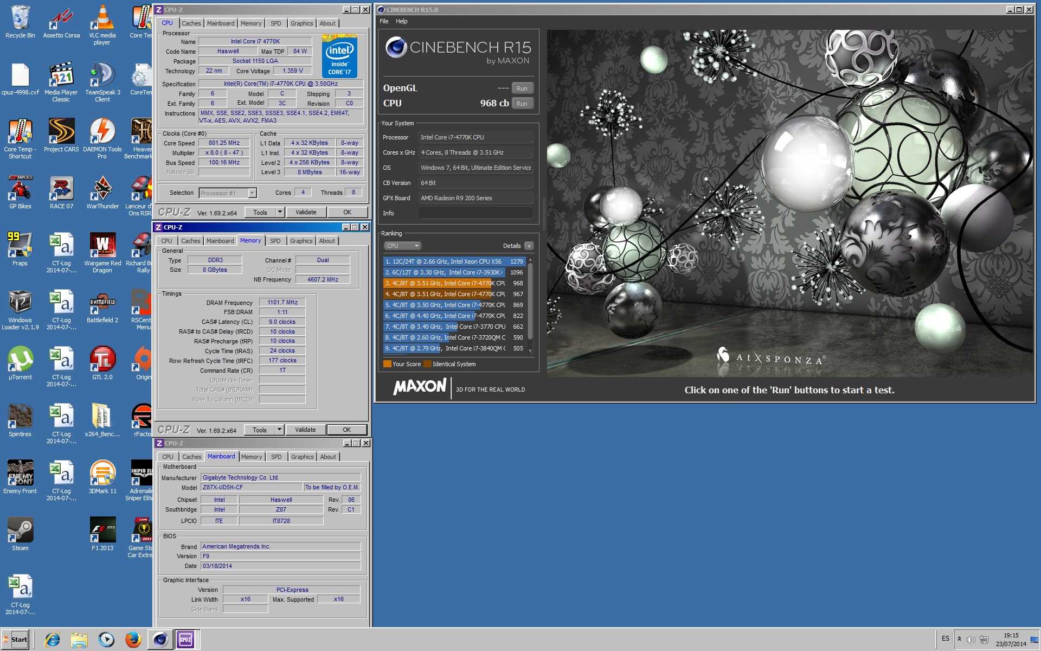The height and width of the screenshot is (651, 1041).
Task: Open Internet Explorer from the taskbar
Action: pyautogui.click(x=52, y=640)
